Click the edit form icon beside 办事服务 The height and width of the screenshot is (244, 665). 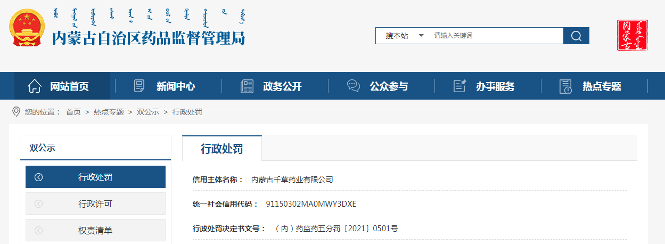pos(459,86)
